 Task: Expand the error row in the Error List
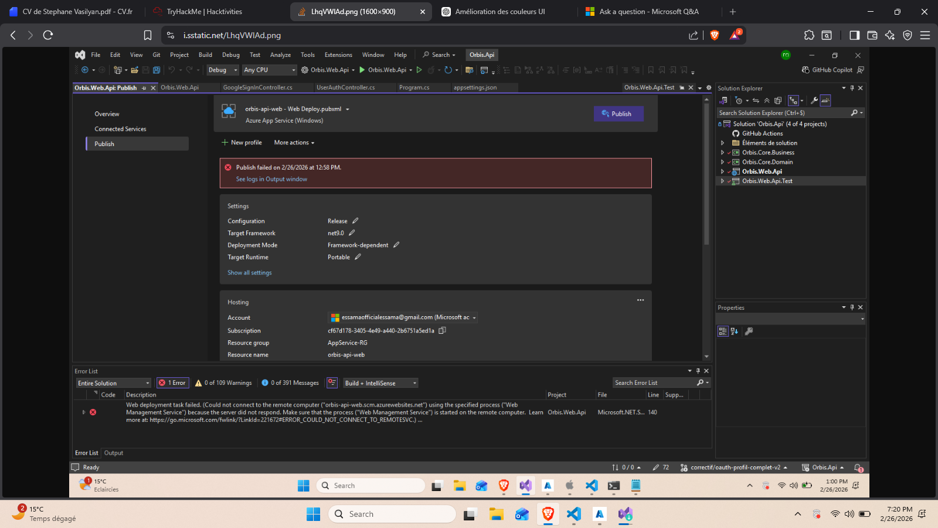(x=84, y=412)
